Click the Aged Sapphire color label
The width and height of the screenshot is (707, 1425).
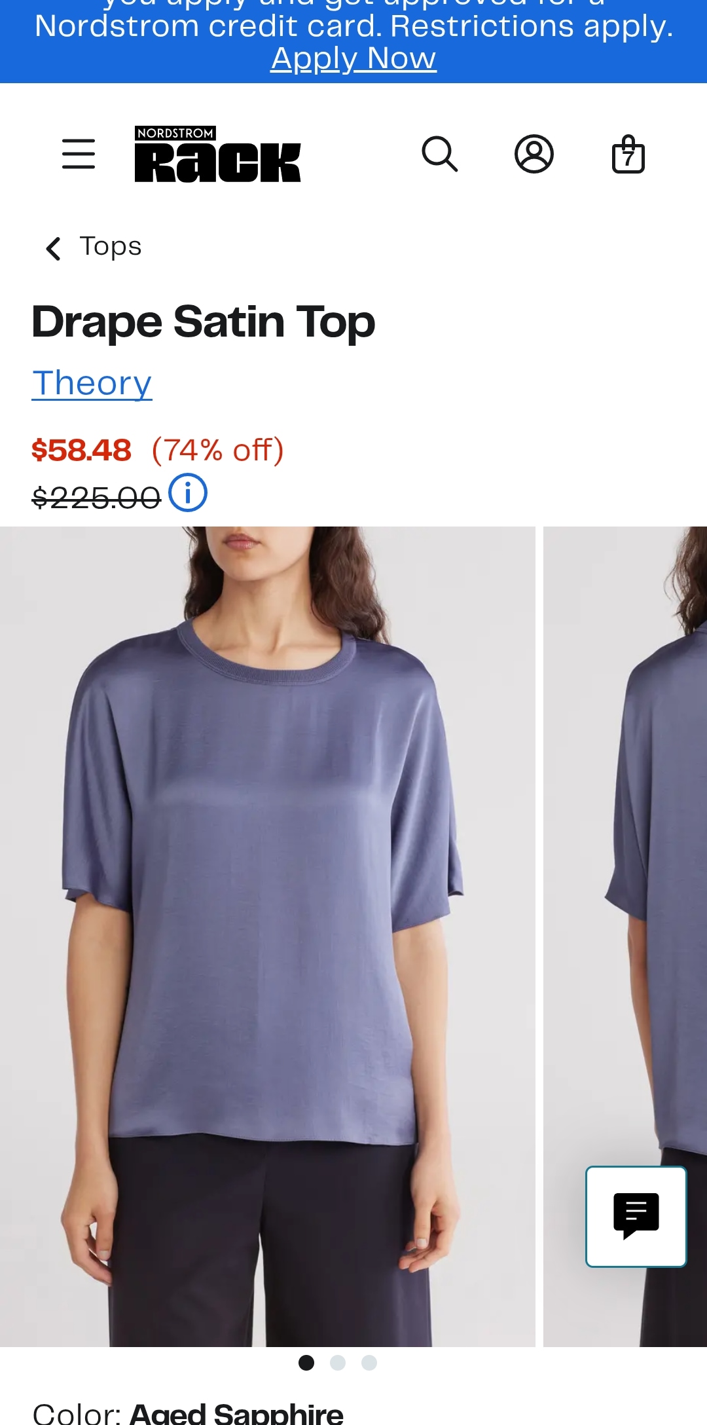click(x=236, y=1413)
